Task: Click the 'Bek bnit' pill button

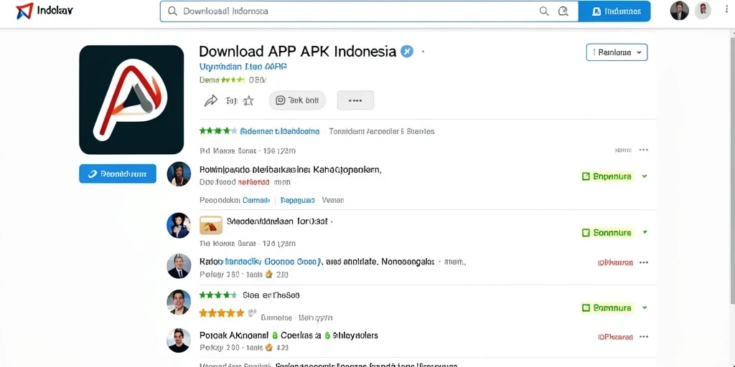Action: pos(297,100)
